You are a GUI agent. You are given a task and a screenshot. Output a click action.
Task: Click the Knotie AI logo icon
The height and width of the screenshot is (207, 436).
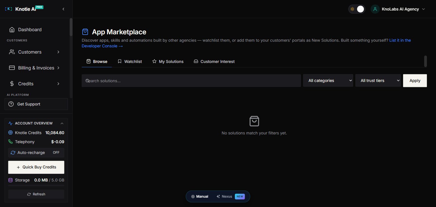tap(9, 9)
